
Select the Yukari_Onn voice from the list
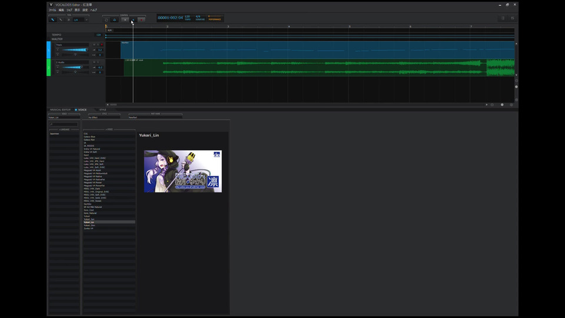(x=89, y=225)
